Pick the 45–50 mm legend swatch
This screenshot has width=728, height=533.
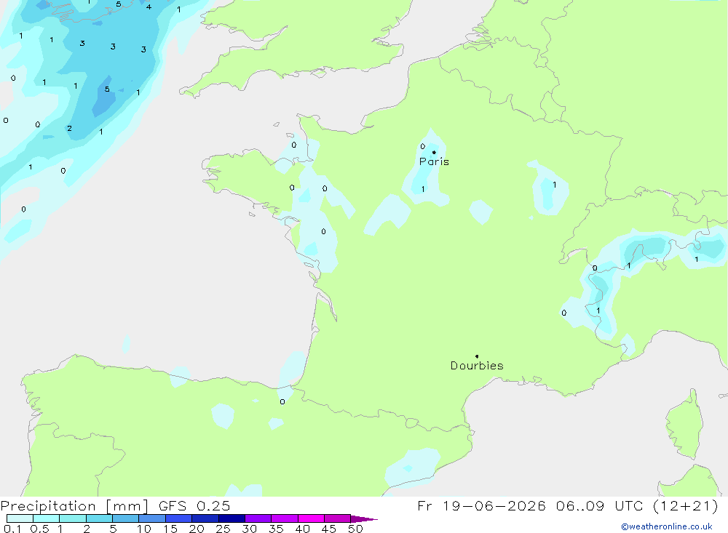click(337, 518)
